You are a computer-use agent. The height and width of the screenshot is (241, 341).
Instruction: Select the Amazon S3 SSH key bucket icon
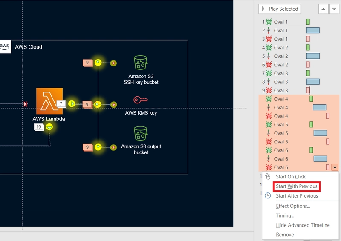coord(141,63)
